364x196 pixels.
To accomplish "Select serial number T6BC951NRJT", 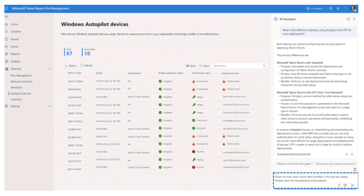I will point(74,153).
